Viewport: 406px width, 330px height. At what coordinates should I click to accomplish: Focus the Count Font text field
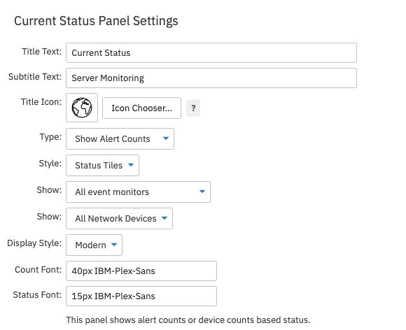(x=141, y=271)
